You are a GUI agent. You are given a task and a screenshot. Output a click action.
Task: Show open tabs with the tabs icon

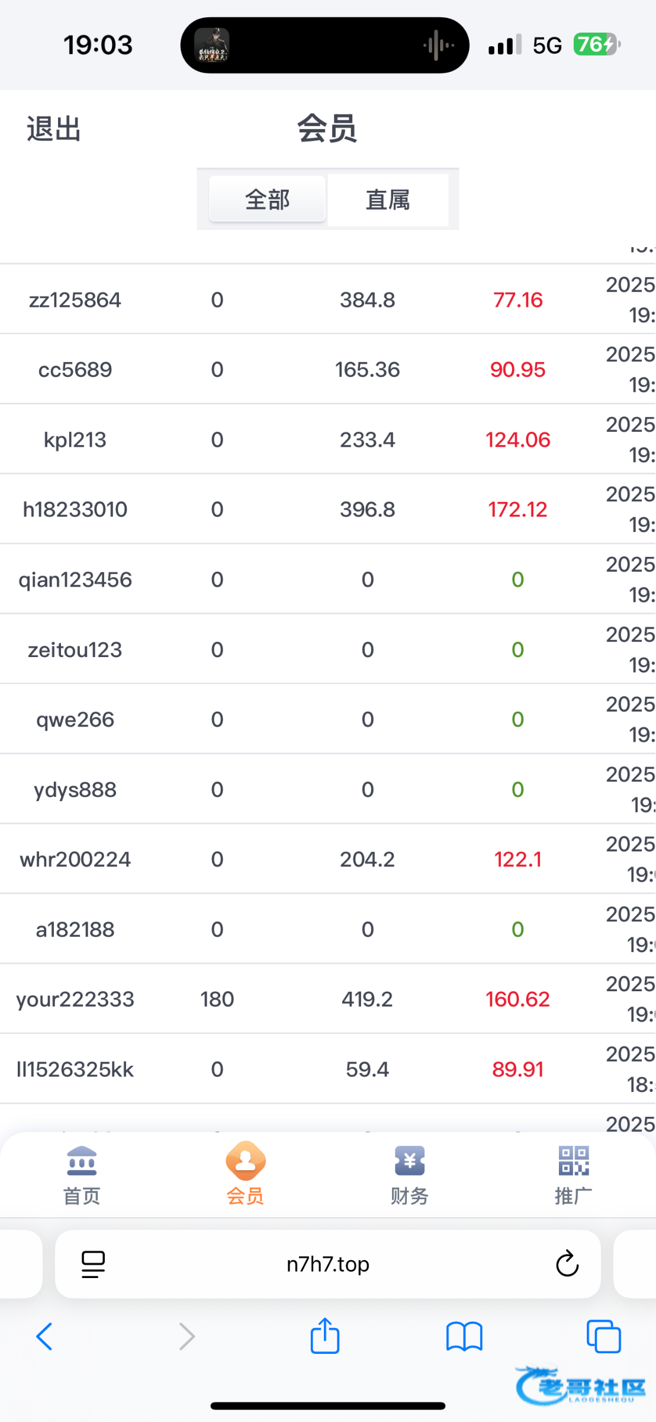603,1337
